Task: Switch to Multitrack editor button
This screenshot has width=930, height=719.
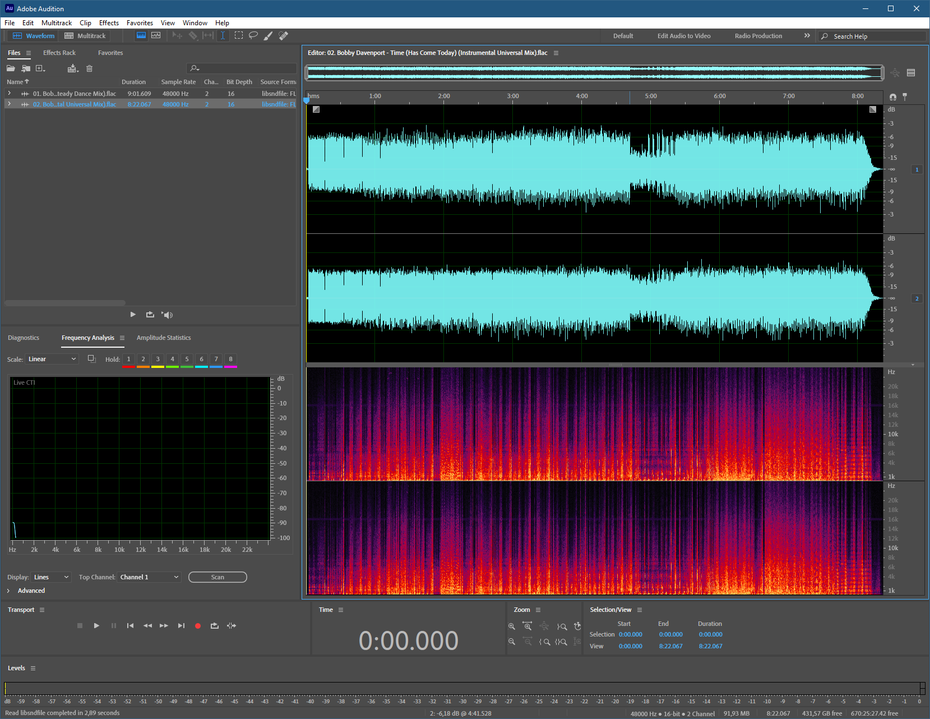Action: pyautogui.click(x=85, y=35)
